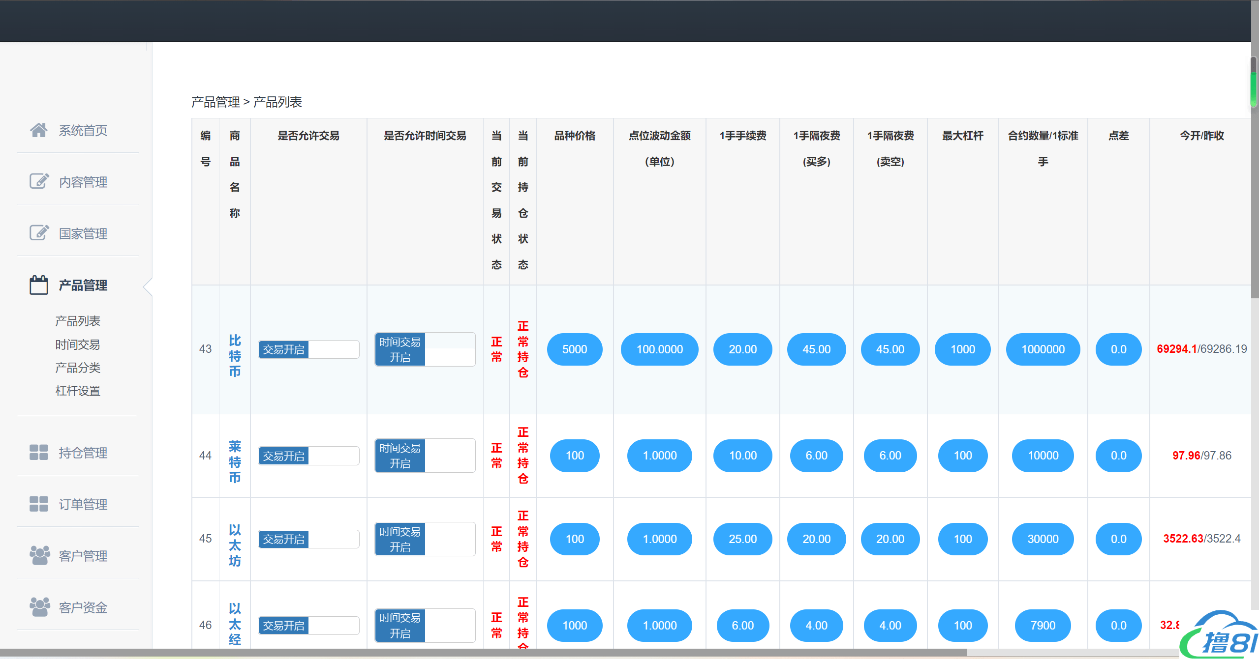Click the home icon beside 系统首页

38,130
